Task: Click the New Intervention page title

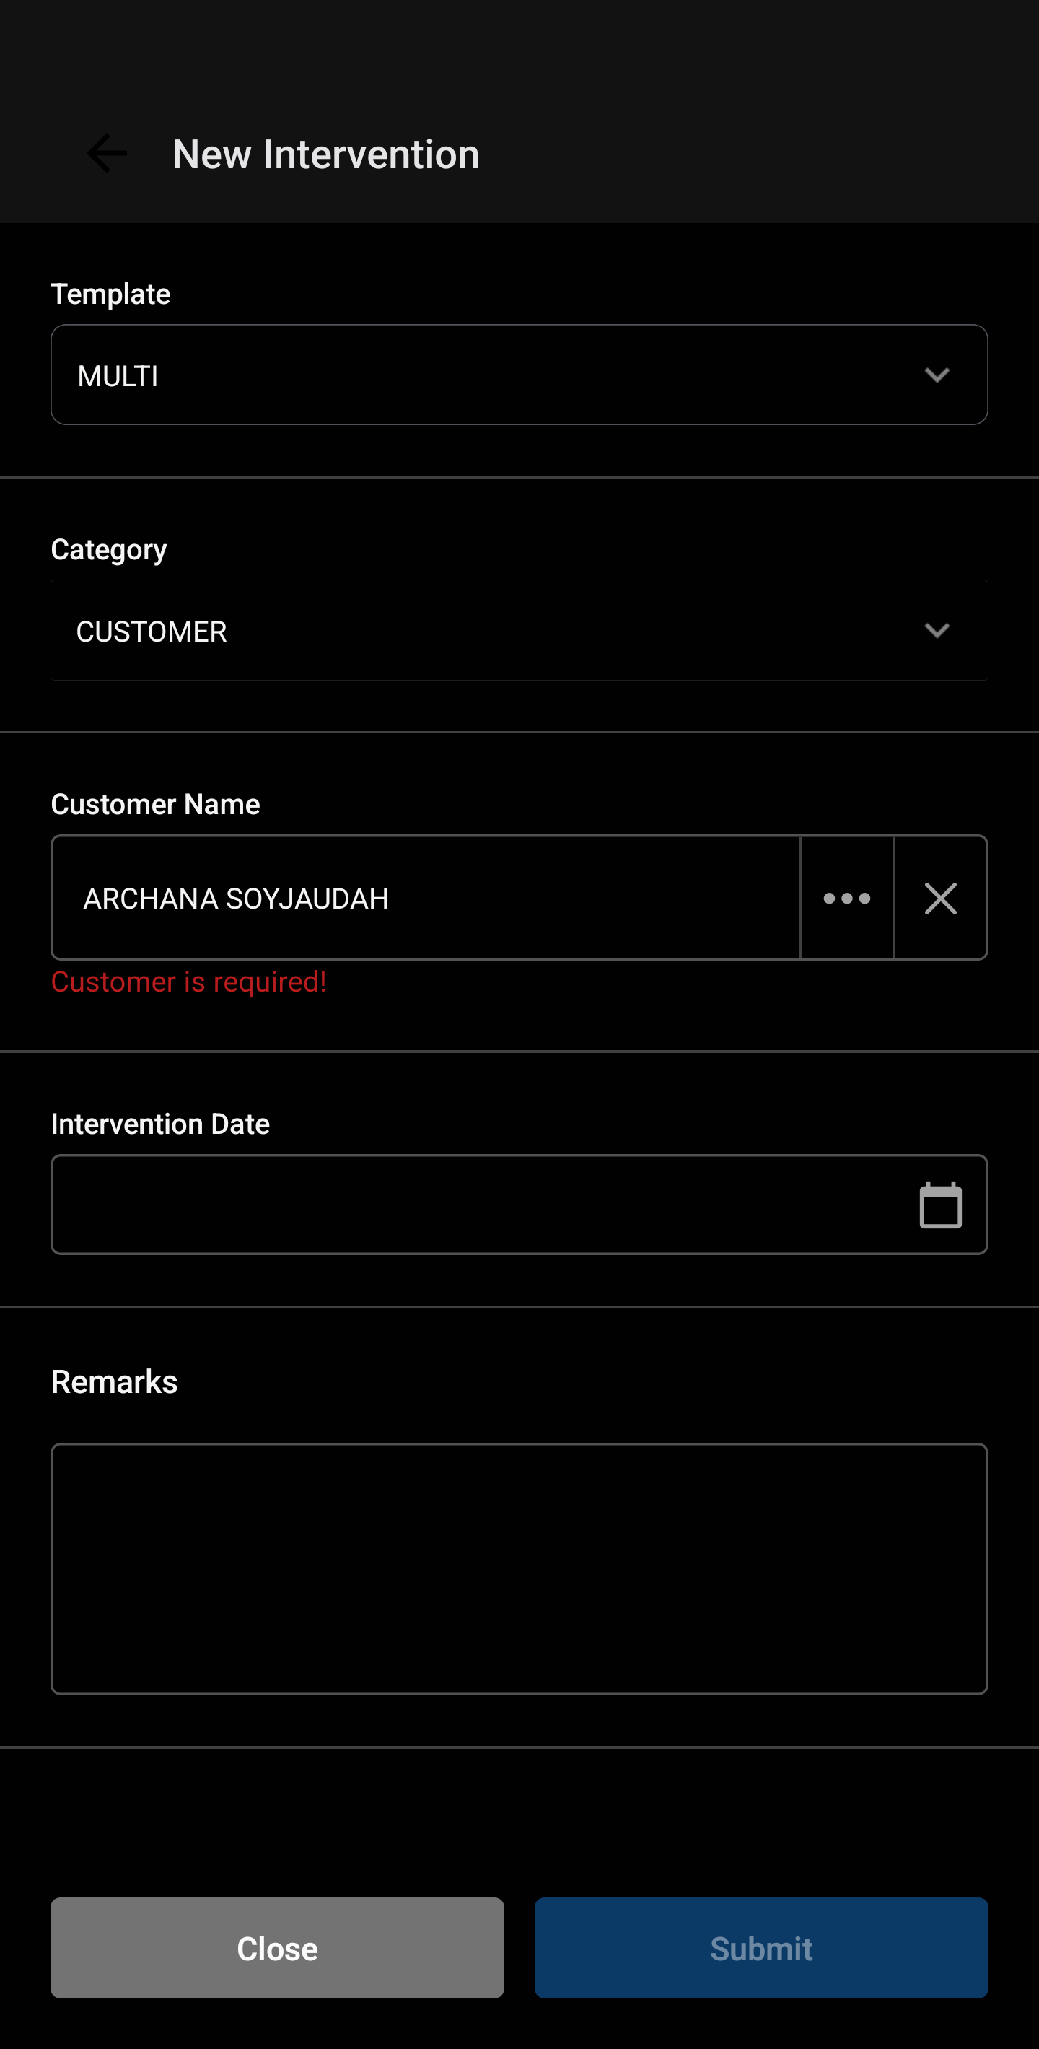Action: coord(326,154)
